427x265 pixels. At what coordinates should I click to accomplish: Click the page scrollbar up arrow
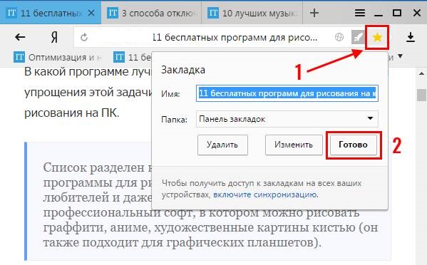click(x=421, y=73)
